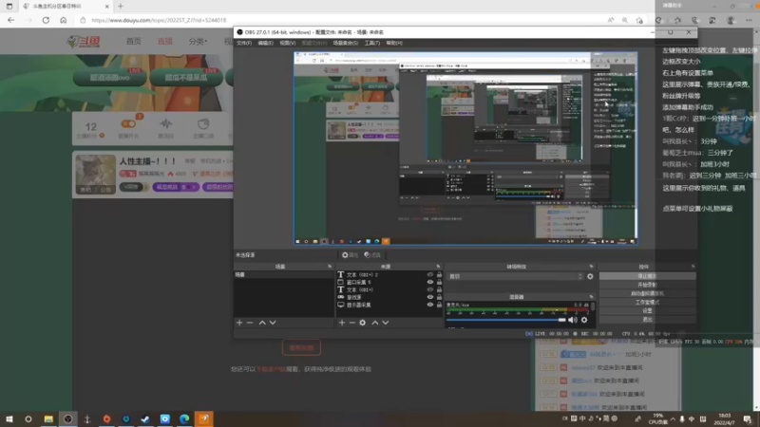Undock the Scene Transitions panel header icon

pyautogui.click(x=591, y=267)
